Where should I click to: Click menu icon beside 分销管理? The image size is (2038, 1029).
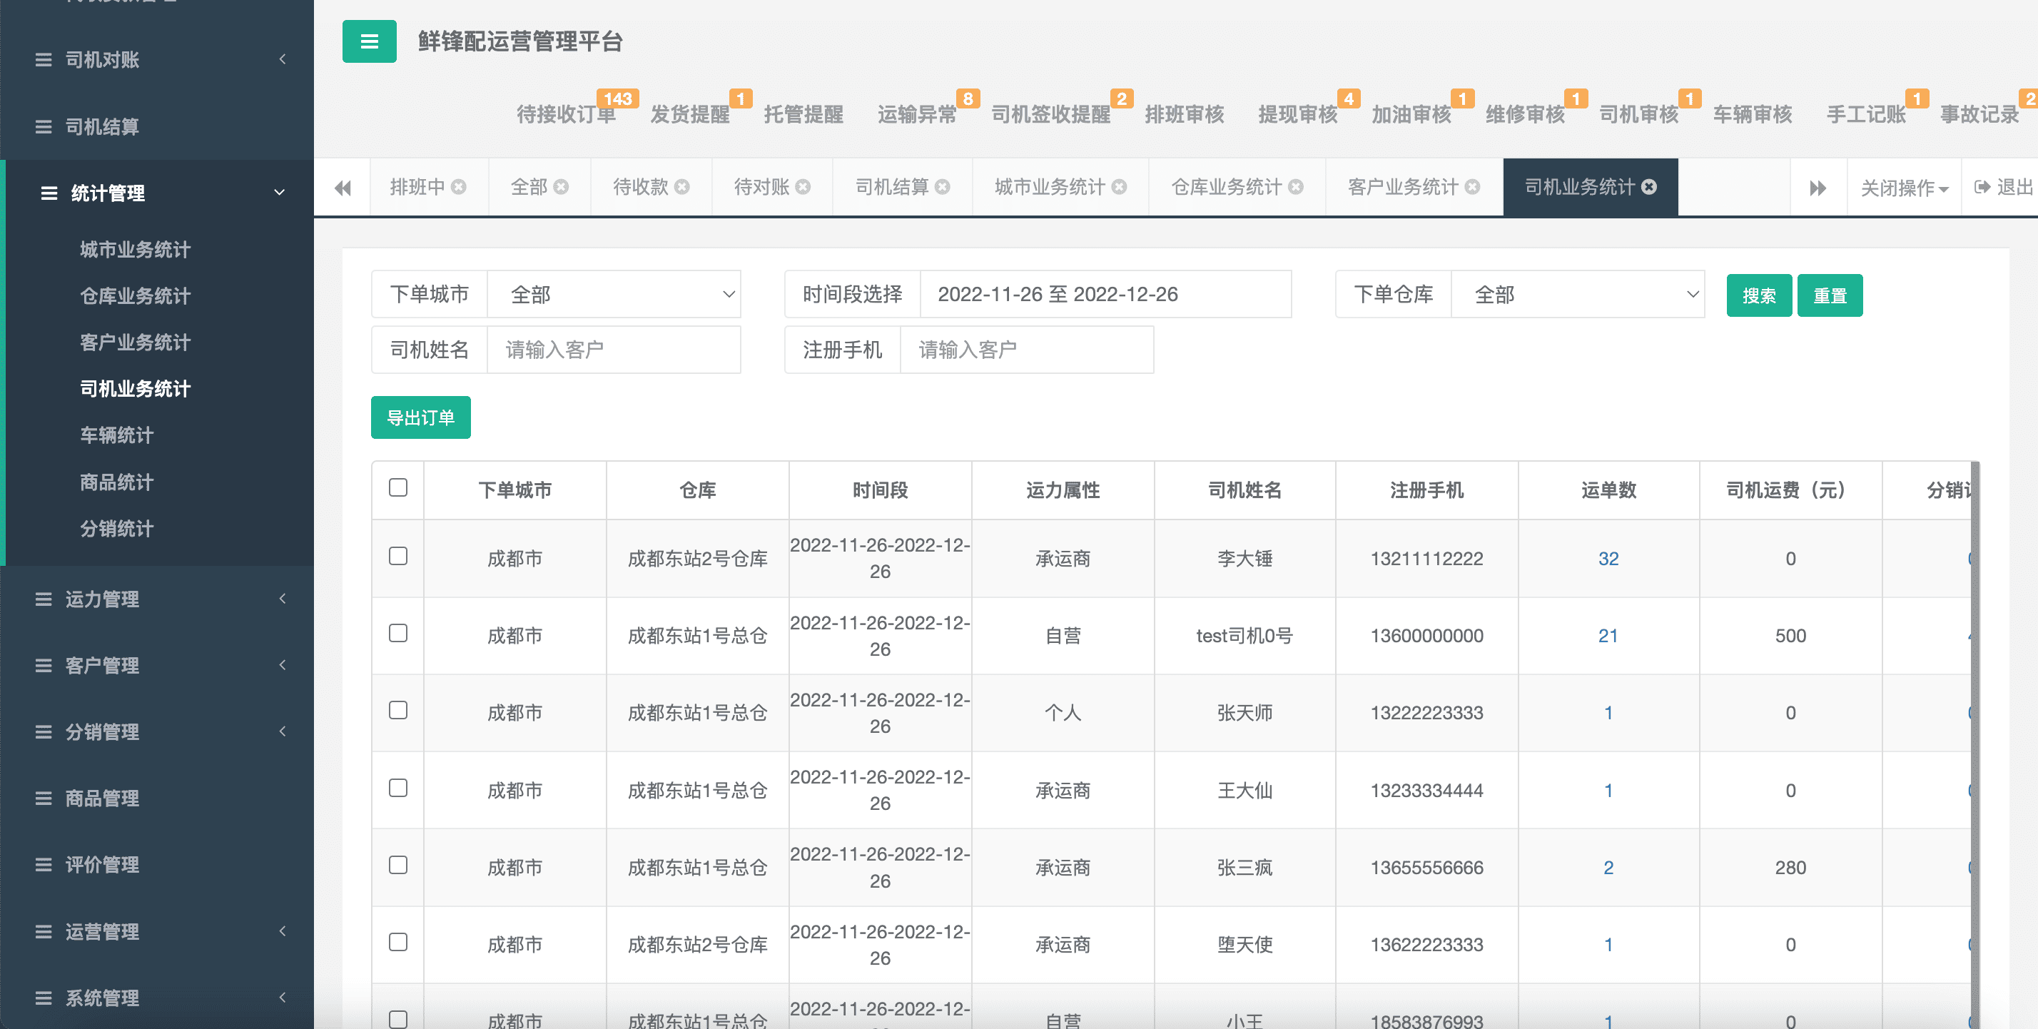[44, 732]
